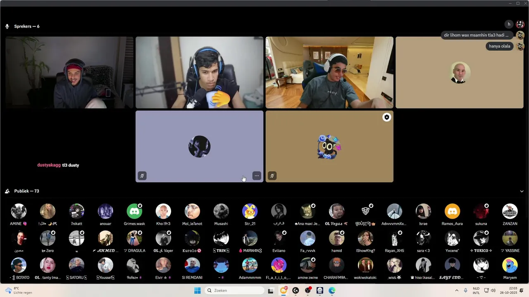Open the taskbar app with the red dot
529x297 pixels.
pos(308,290)
